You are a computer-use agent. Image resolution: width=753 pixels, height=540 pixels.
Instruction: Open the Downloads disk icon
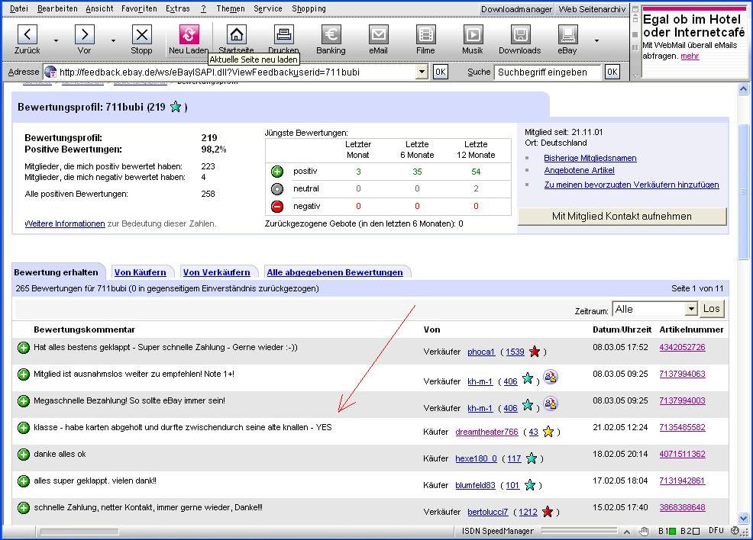click(x=520, y=34)
